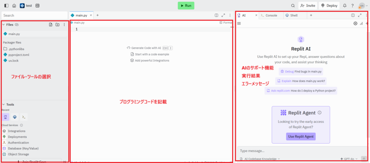
Task: Split the right pane
Action: click(x=353, y=15)
